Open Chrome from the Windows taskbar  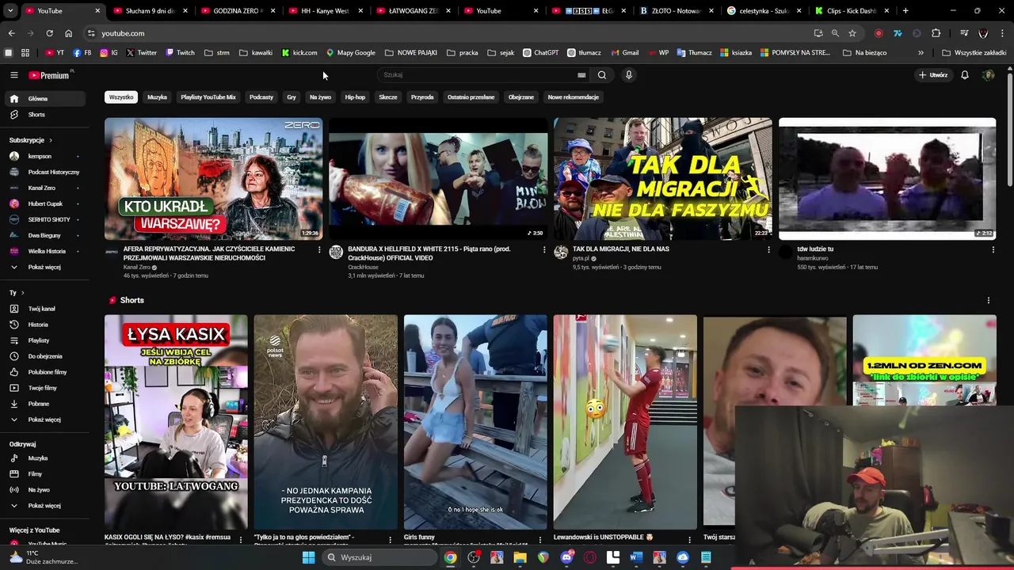450,557
